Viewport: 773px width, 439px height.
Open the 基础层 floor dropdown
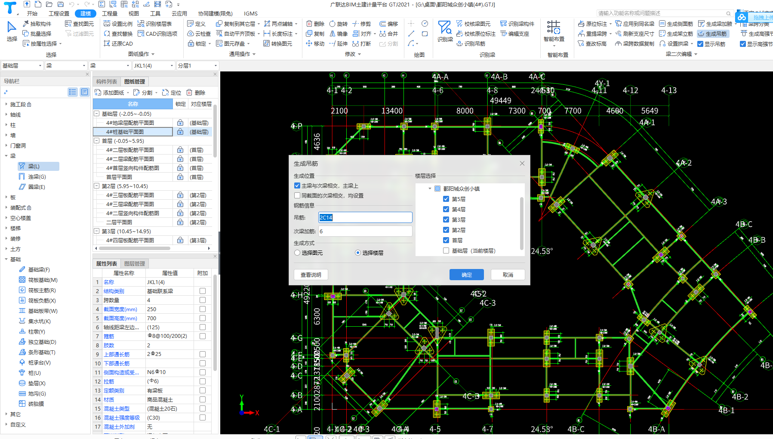(22, 65)
